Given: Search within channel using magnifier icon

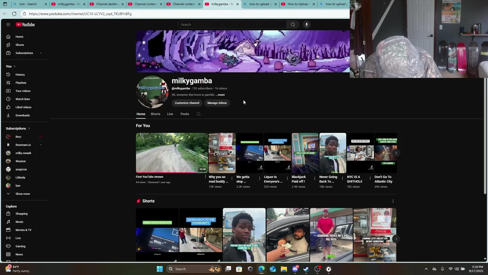Looking at the screenshot, I should tap(198, 114).
